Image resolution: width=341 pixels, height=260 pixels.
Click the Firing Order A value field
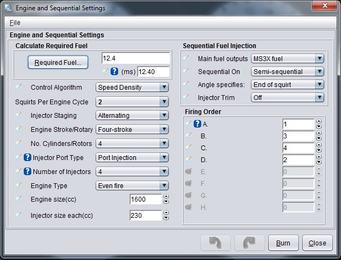[298, 124]
